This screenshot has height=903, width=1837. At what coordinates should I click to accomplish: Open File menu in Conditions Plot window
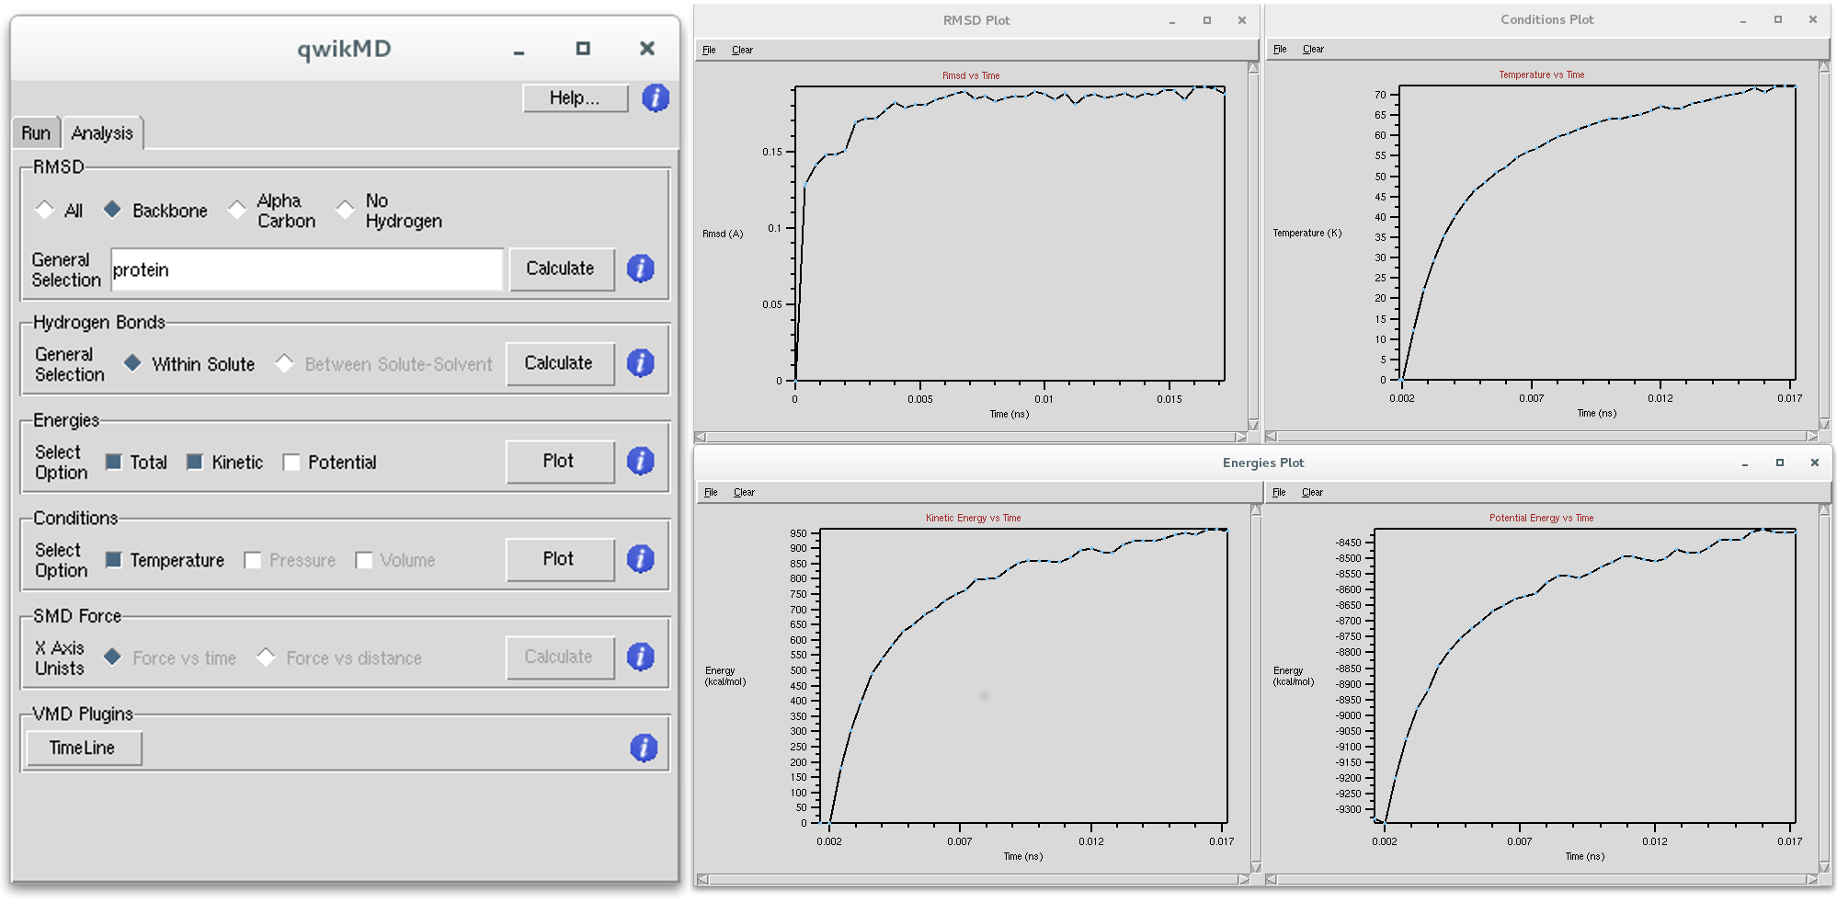pyautogui.click(x=1280, y=49)
